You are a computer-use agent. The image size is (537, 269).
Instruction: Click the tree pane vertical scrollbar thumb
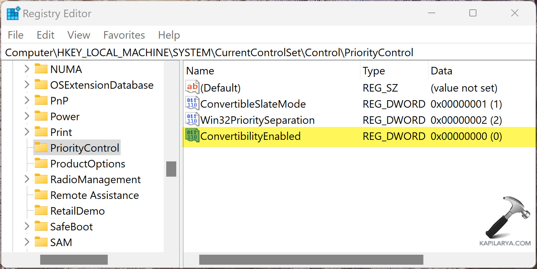pos(171,169)
